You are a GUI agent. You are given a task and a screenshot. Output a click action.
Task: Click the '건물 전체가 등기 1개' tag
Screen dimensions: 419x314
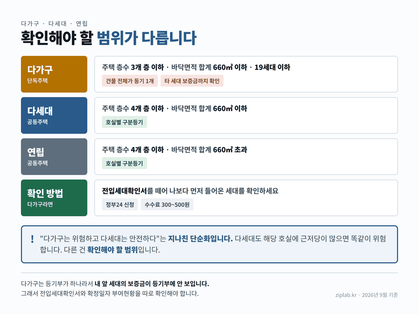(x=130, y=81)
